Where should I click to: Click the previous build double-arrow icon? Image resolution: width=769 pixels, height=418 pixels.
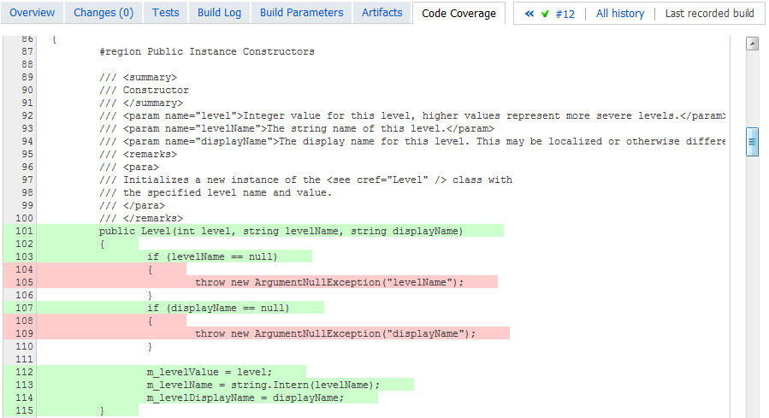tap(529, 14)
